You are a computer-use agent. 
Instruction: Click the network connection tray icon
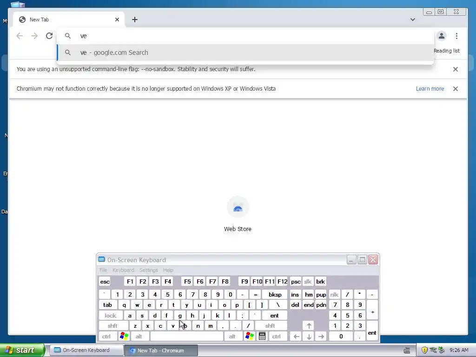tap(433, 350)
